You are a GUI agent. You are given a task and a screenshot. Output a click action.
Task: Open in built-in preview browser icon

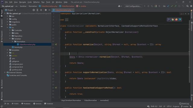[x=169, y=19]
